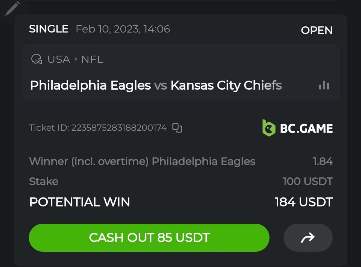Open the NFL league breadcrumb

pyautogui.click(x=92, y=60)
